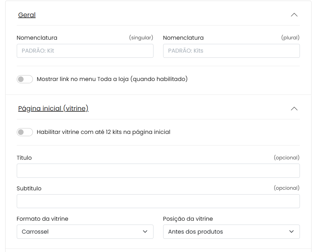Screen dimensions: 316x252
Task: Collapse the Geral section chevron
Action: pyautogui.click(x=294, y=15)
